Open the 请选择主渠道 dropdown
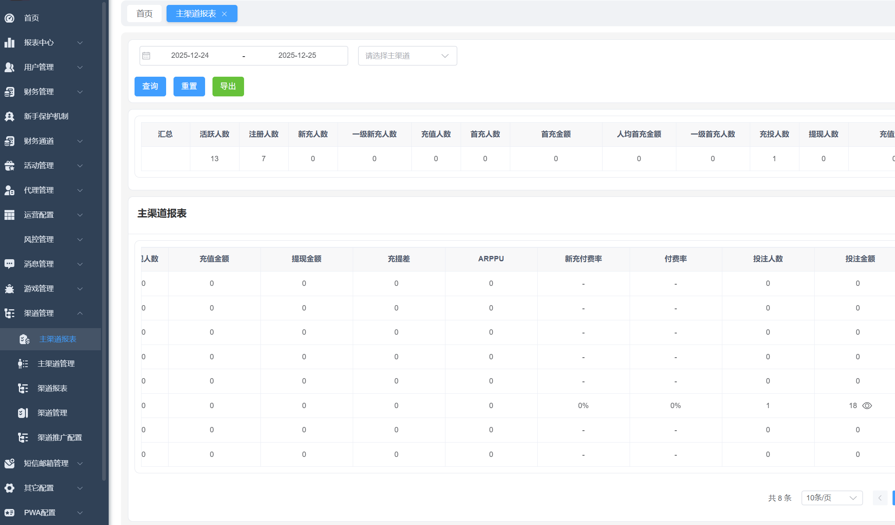 point(407,56)
